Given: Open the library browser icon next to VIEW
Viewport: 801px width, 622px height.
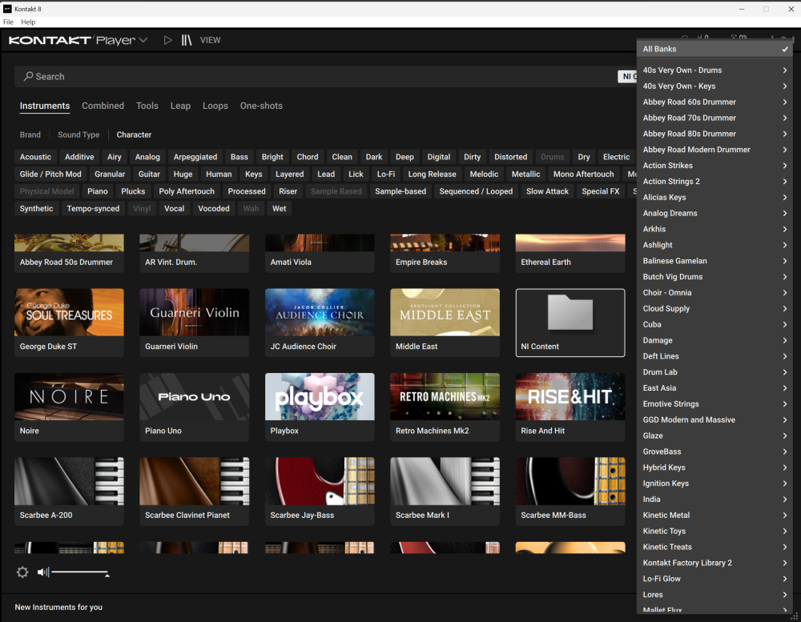Looking at the screenshot, I should pyautogui.click(x=187, y=40).
